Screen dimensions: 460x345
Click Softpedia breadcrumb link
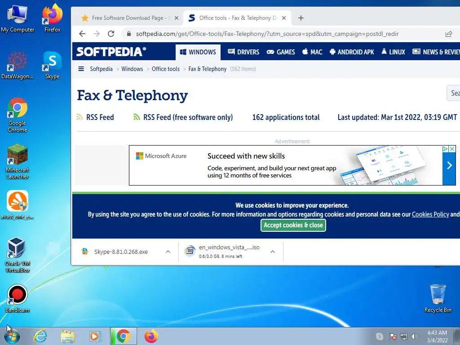[101, 69]
